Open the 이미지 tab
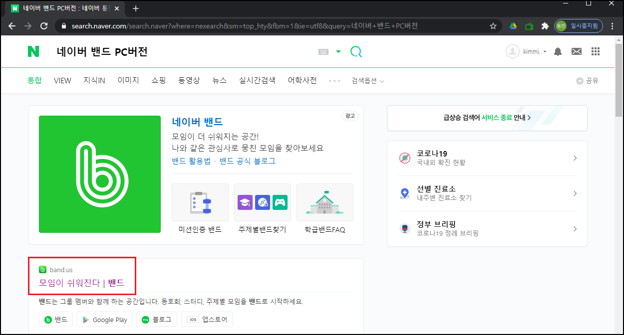The image size is (624, 335). (128, 80)
